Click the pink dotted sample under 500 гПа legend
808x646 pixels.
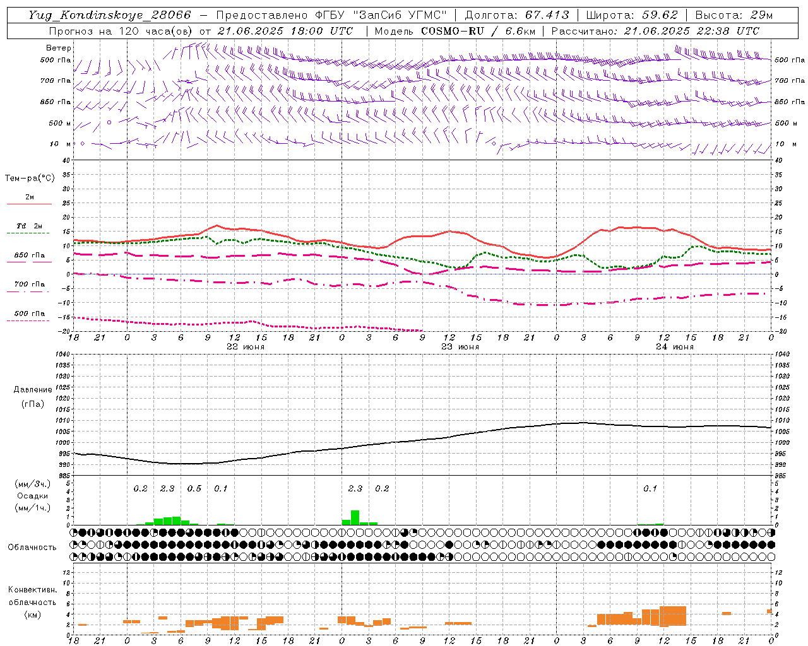(x=28, y=321)
